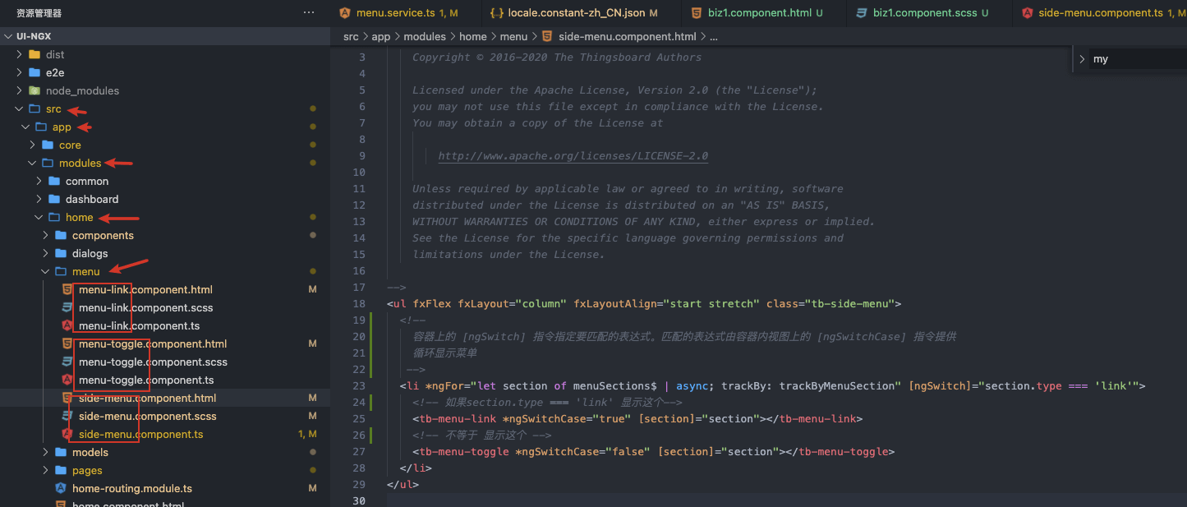This screenshot has height=507, width=1187.
Task: Click Angular icon of menu.service.ts tab
Action: (x=345, y=12)
